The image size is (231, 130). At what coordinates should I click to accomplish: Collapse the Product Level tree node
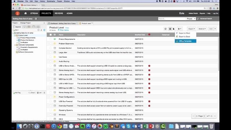coord(15,35)
